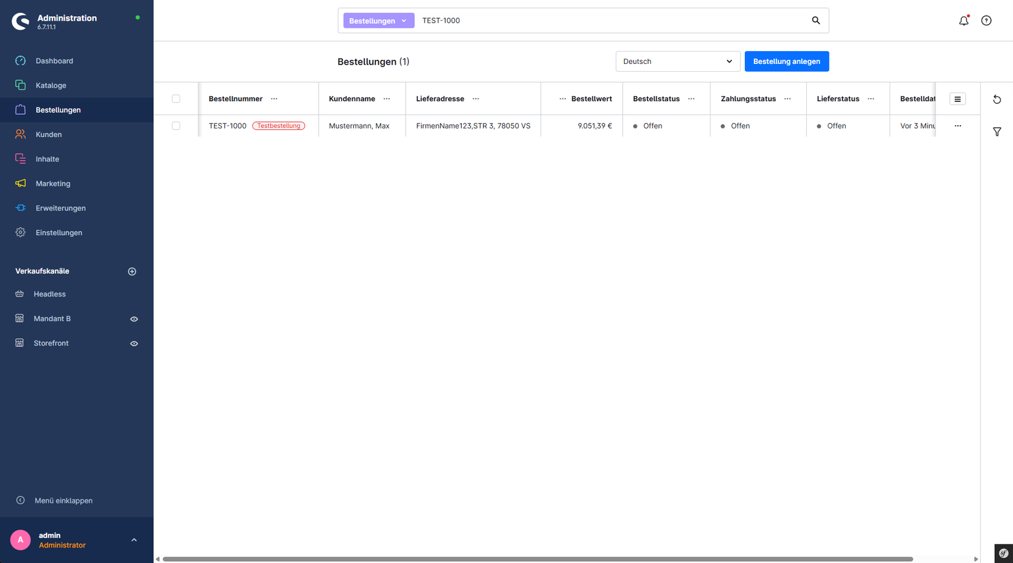Open the Deutsch language dropdown
Screen dimensions: 1013x563
(x=678, y=61)
